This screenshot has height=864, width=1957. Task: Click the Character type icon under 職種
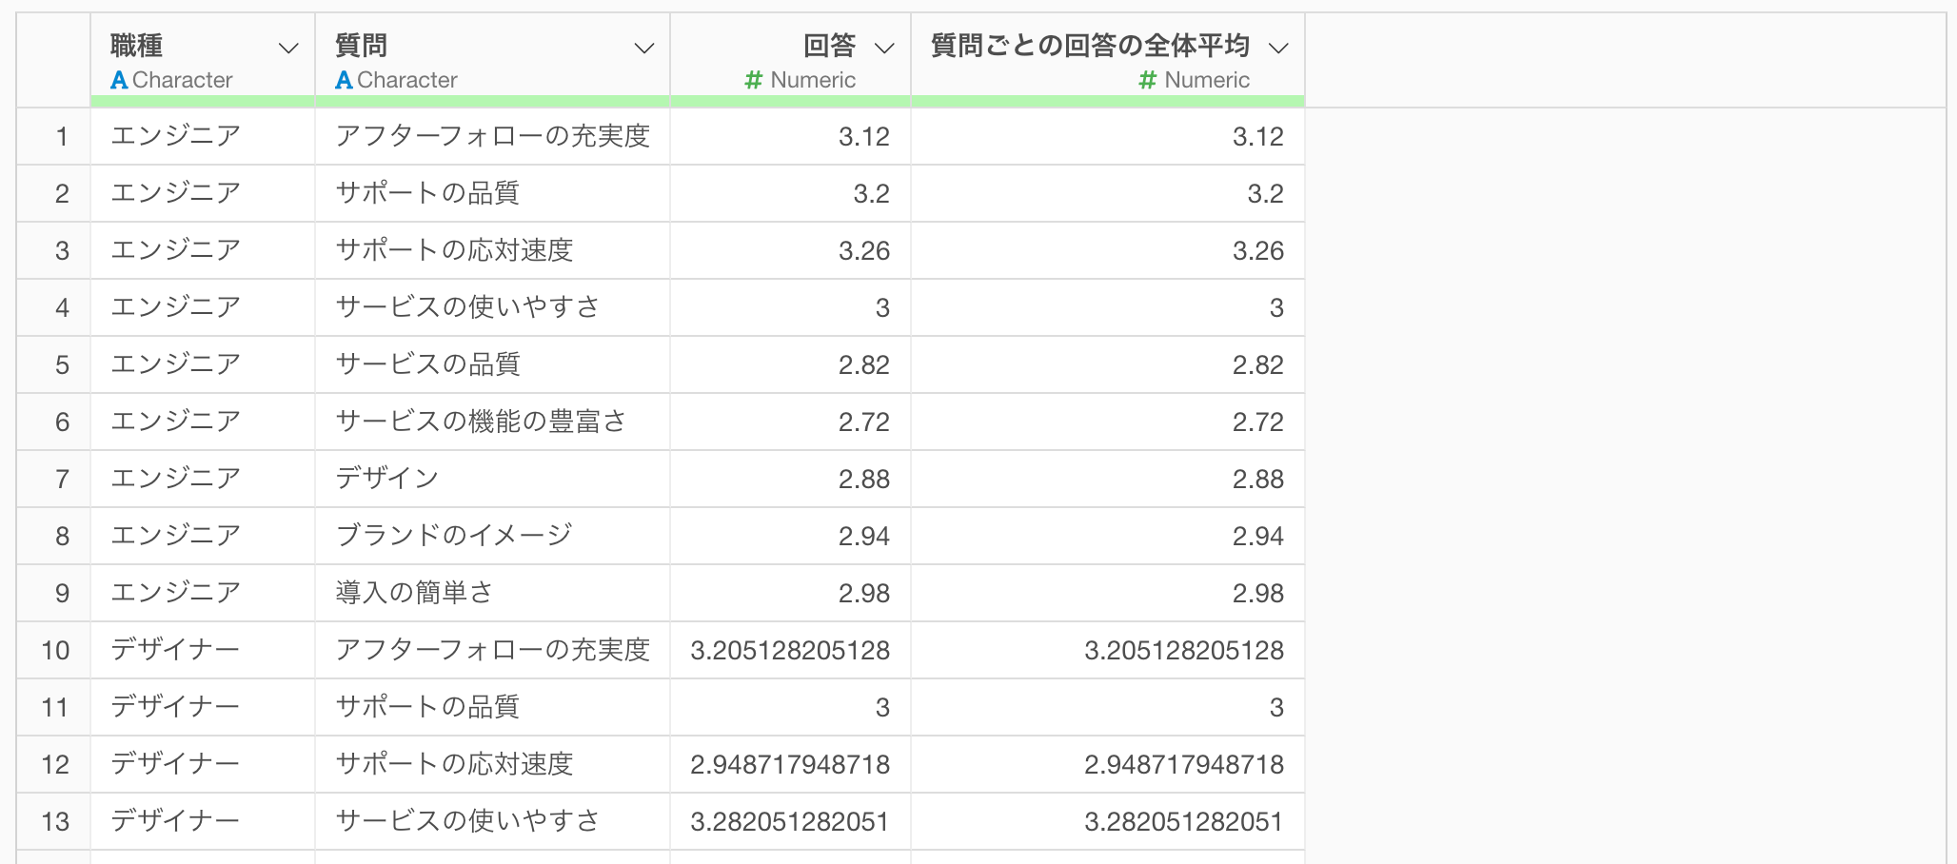pyautogui.click(x=119, y=80)
